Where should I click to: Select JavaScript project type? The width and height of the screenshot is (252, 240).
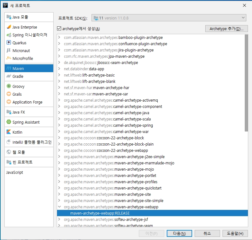coord(29,172)
